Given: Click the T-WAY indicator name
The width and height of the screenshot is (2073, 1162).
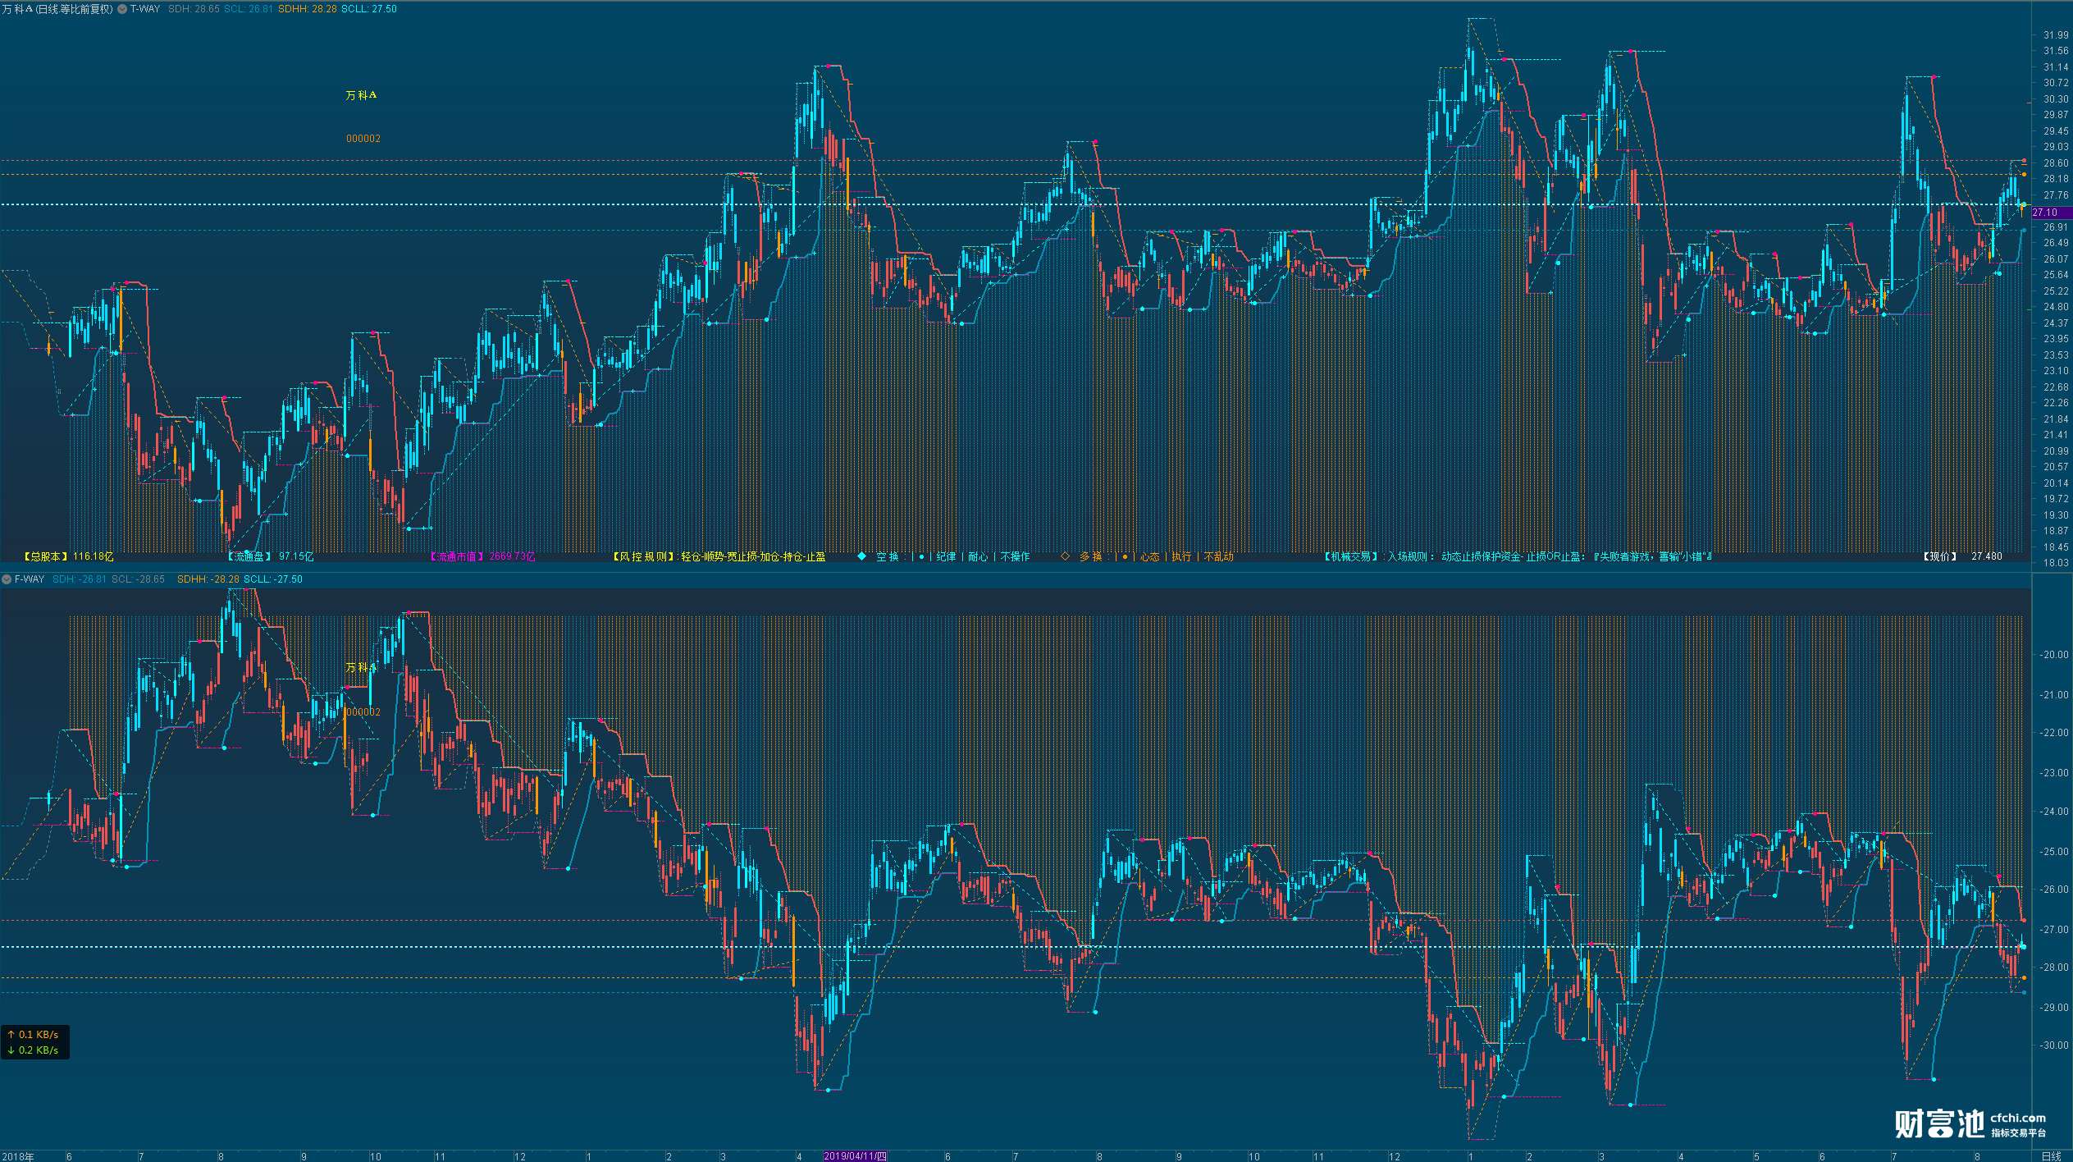Looking at the screenshot, I should tap(145, 9).
